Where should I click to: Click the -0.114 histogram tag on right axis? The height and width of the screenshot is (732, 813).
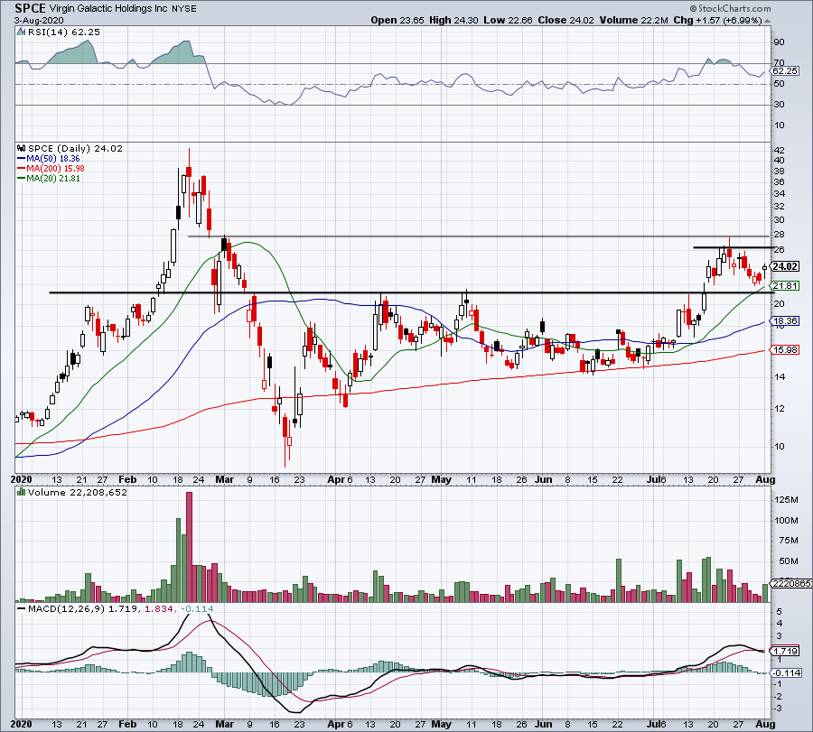pyautogui.click(x=786, y=673)
